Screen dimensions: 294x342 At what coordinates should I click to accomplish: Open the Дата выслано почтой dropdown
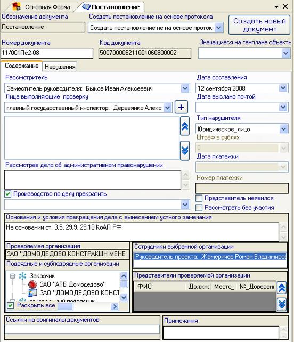[283, 107]
